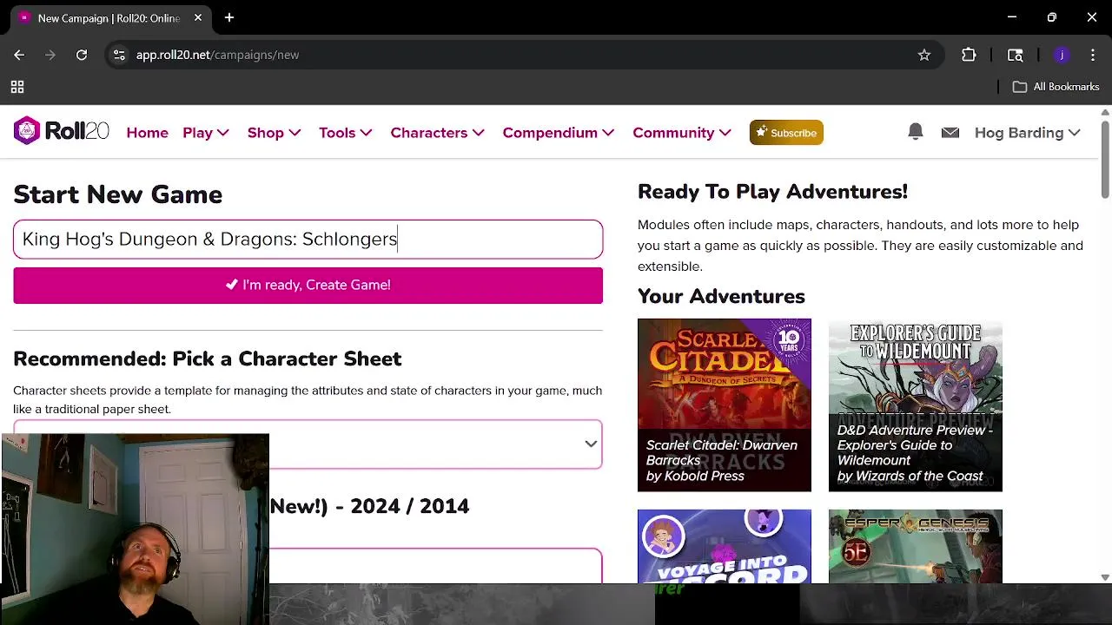Click the Start New Game heading
This screenshot has width=1112, height=625.
click(x=118, y=194)
